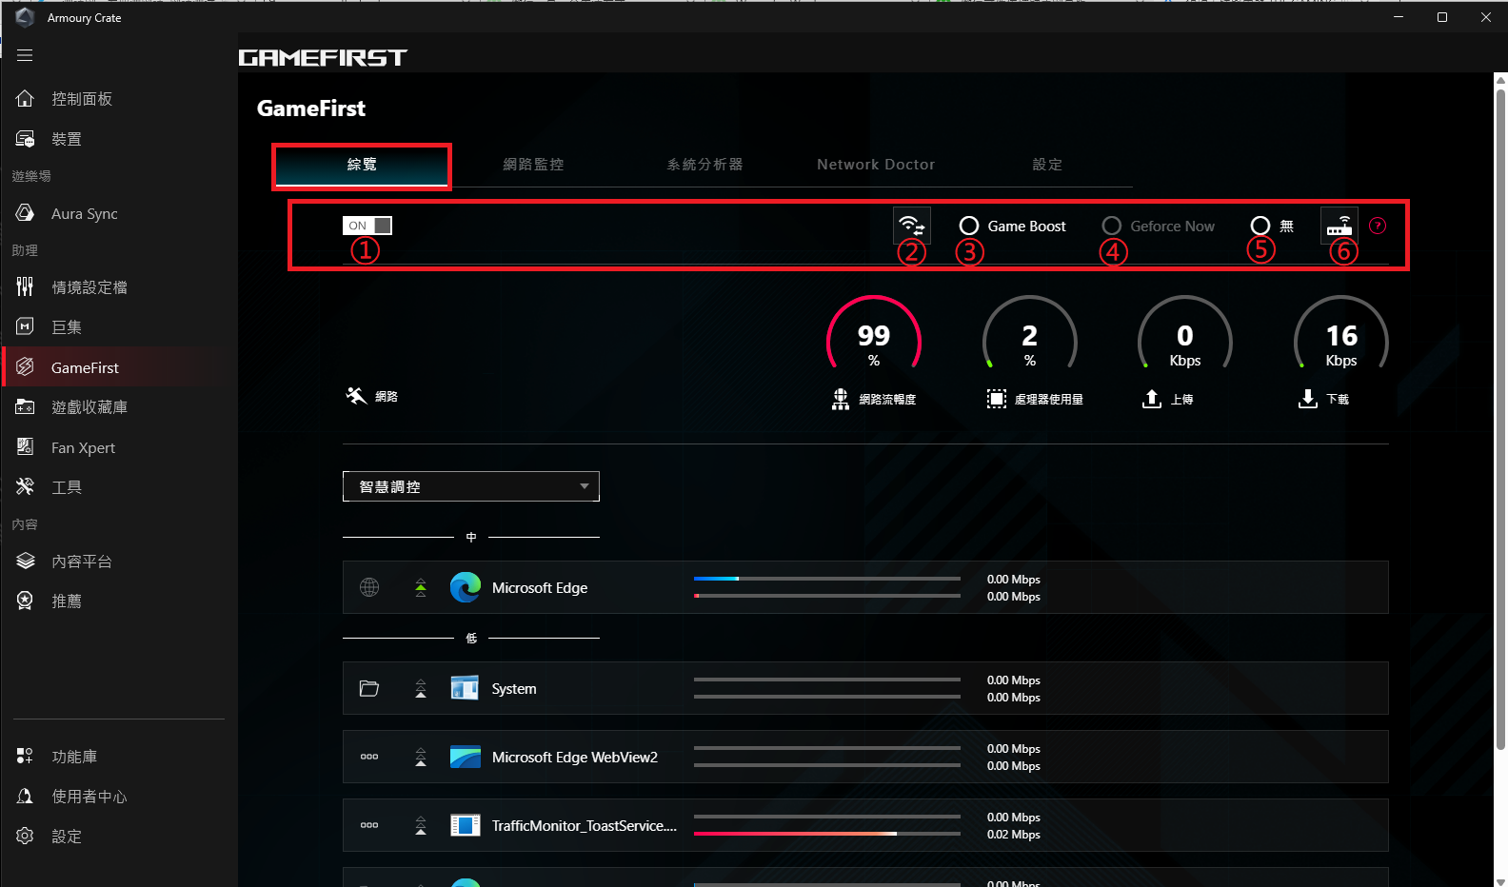Image resolution: width=1508 pixels, height=887 pixels.
Task: Click the Armoury Crate logo in title bar
Action: [x=25, y=17]
